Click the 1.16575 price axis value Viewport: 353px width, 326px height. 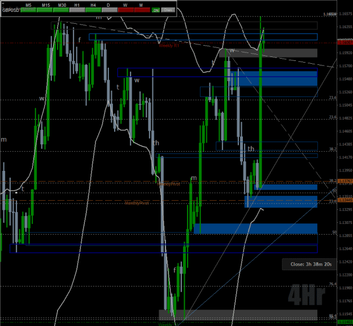click(346, 14)
